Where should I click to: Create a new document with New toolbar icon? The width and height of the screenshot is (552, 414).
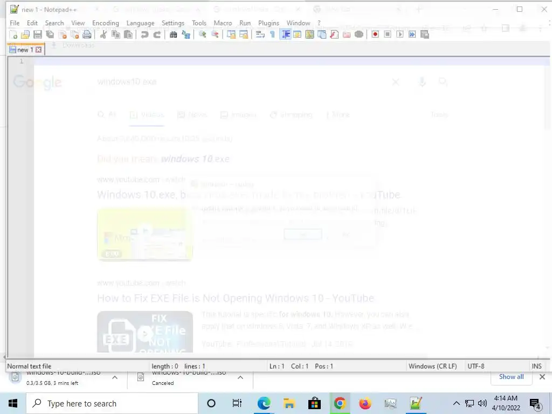tap(13, 34)
